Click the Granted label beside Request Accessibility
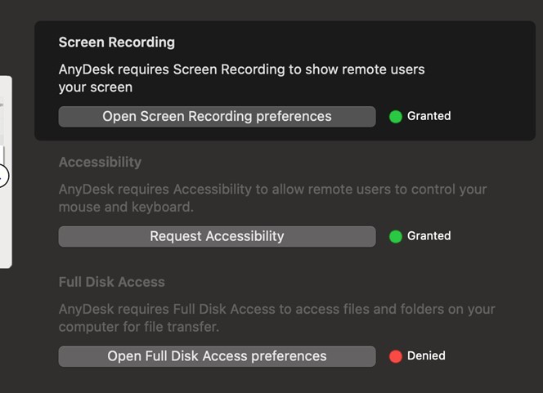 point(429,236)
